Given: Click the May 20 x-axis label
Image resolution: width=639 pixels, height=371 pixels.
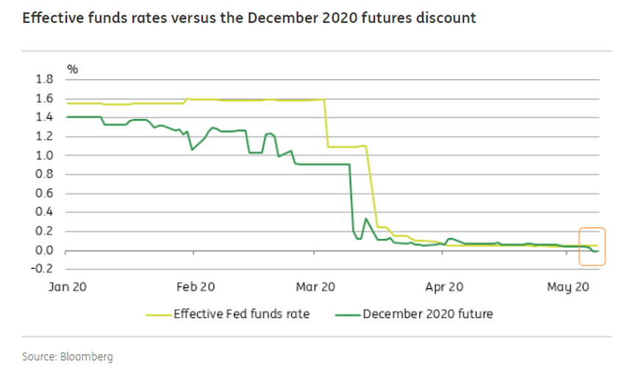Looking at the screenshot, I should pyautogui.click(x=571, y=288).
